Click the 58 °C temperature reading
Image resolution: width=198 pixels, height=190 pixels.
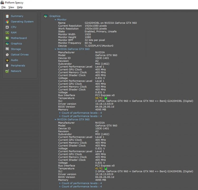pyautogui.click(x=99, y=98)
